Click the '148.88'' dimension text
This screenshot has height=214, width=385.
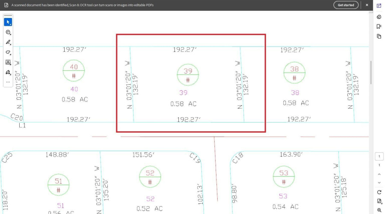[x=57, y=155]
